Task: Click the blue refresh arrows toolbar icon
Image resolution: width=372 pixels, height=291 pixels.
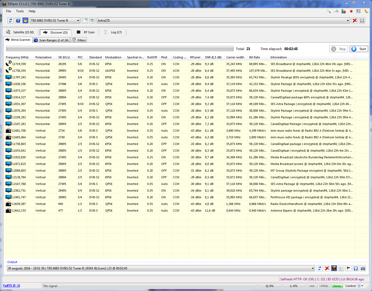Action: [10, 21]
